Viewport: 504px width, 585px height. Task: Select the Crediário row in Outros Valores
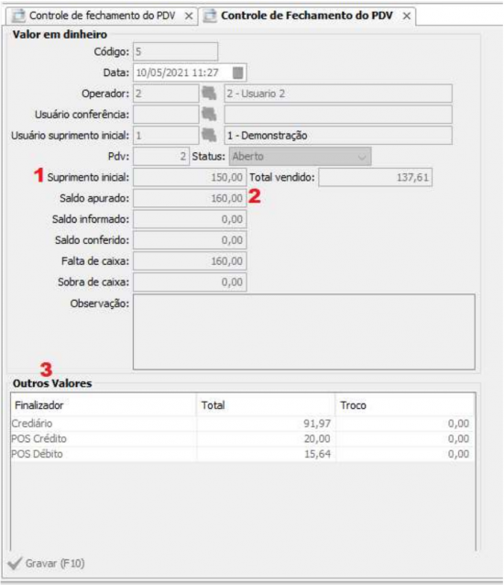pyautogui.click(x=242, y=424)
